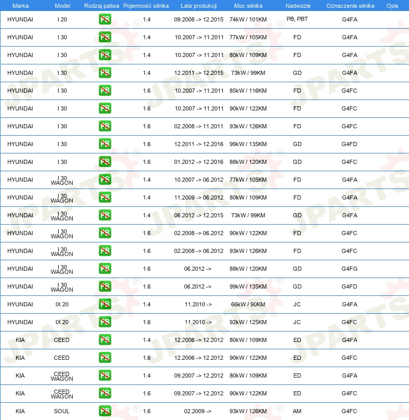This screenshot has width=409, height=420.
Task: Select the 'G4FG' engine code cell
Action: [349, 269]
